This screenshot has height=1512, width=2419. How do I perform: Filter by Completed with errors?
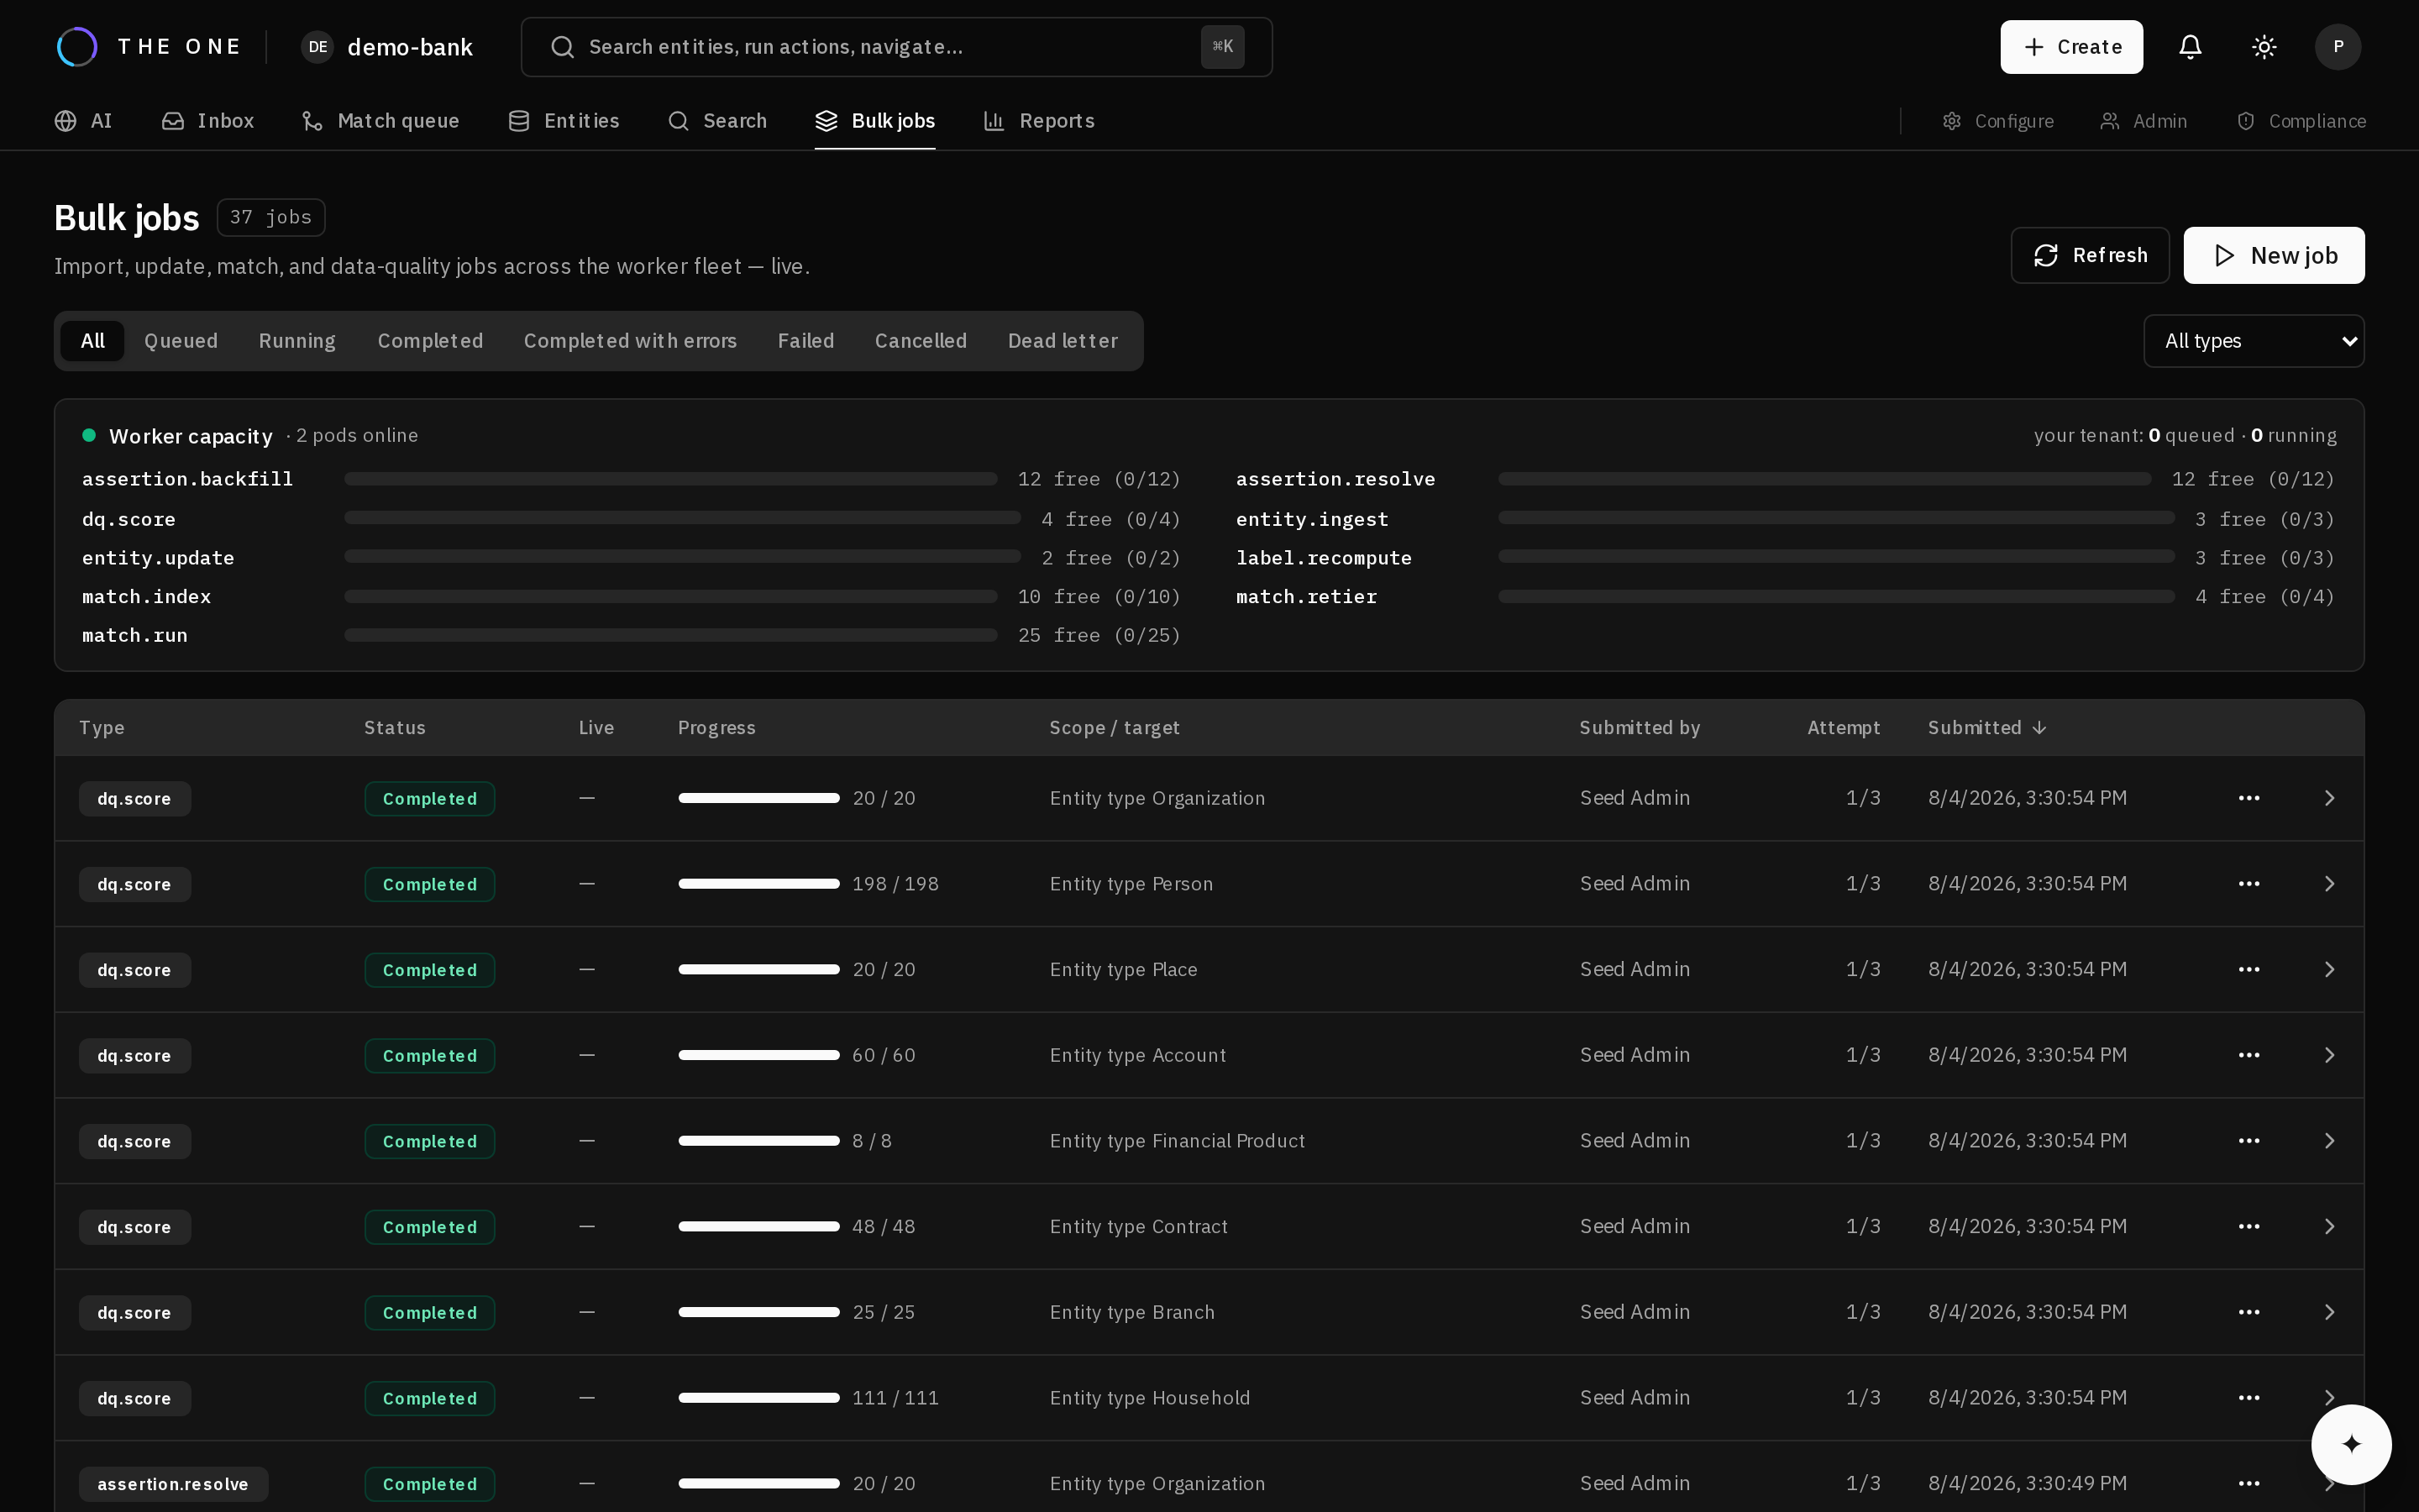pyautogui.click(x=630, y=341)
